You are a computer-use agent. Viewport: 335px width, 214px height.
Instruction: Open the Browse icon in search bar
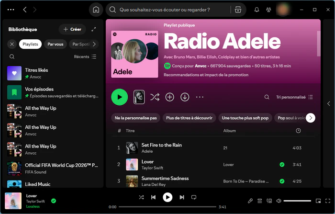coord(238,10)
